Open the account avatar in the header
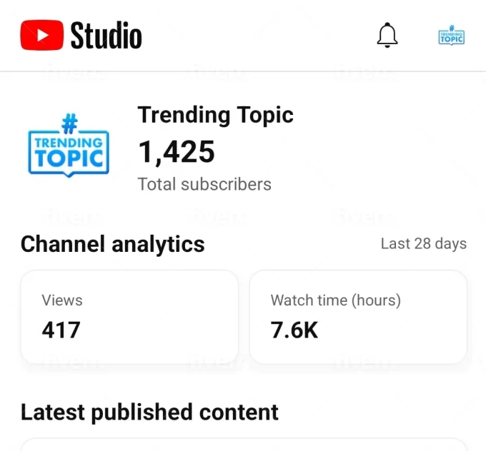 [x=451, y=35]
